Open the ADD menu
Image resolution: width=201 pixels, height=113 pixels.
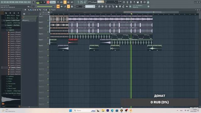pyautogui.click(x=8, y=2)
